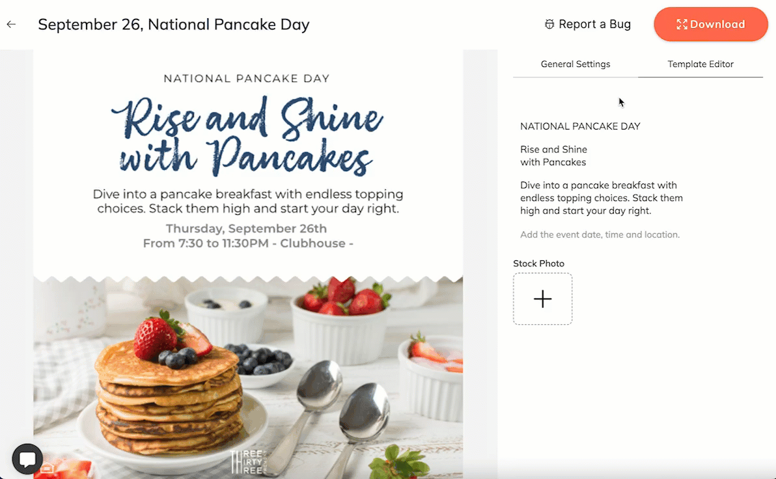This screenshot has width=776, height=479.
Task: Open the Template Editor tab
Action: tap(700, 64)
